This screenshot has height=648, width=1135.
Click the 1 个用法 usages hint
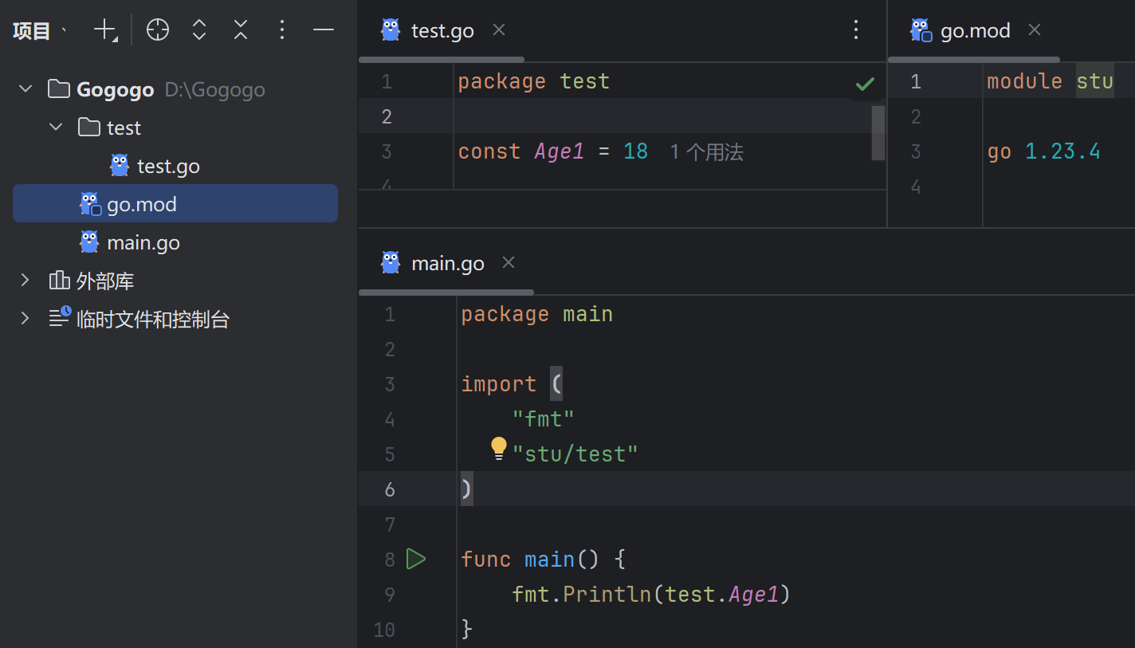[706, 152]
